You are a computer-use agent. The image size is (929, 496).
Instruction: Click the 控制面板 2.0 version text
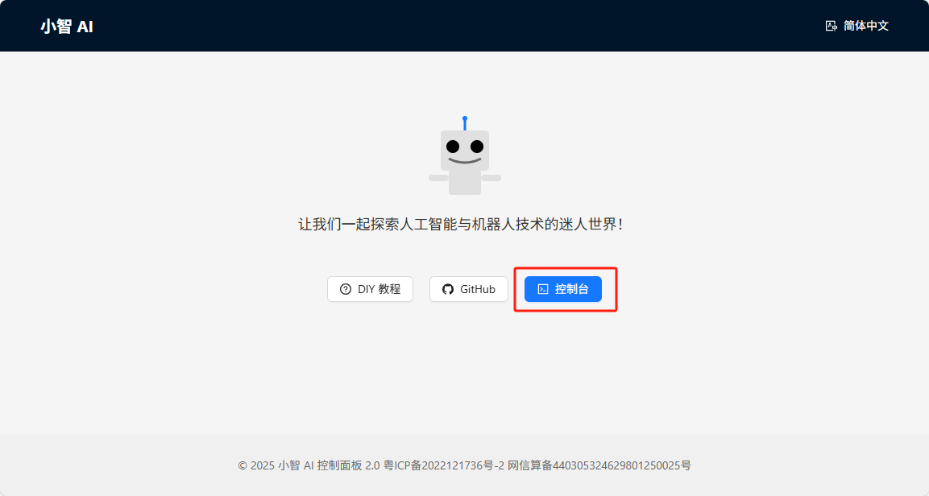[x=348, y=466]
